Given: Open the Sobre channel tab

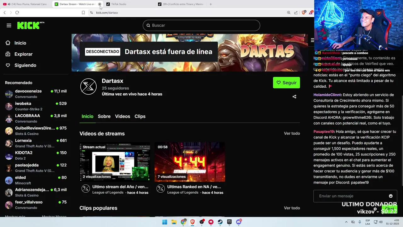Looking at the screenshot, I should pyautogui.click(x=104, y=116).
